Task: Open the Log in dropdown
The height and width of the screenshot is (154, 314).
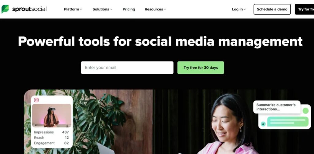Action: click(239, 9)
